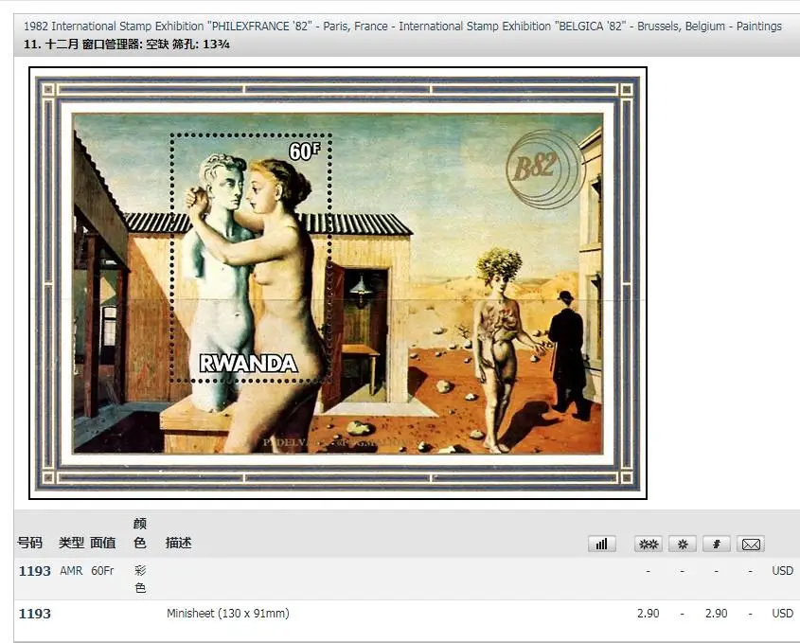
Task: Click the USD currency in Minisheet row
Action: pos(782,614)
